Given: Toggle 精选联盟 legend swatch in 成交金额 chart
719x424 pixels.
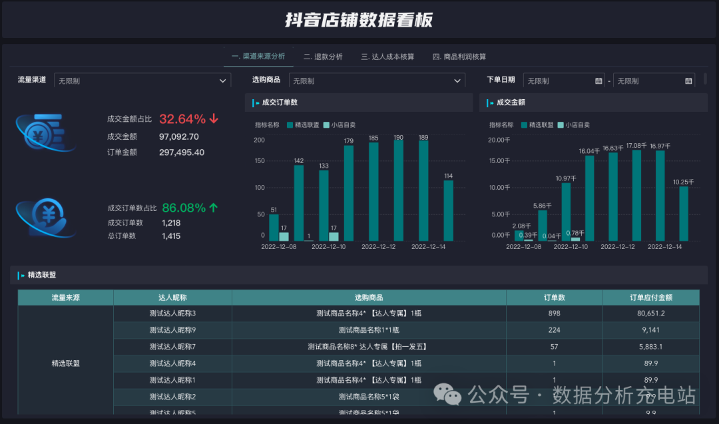Looking at the screenshot, I should click(524, 124).
